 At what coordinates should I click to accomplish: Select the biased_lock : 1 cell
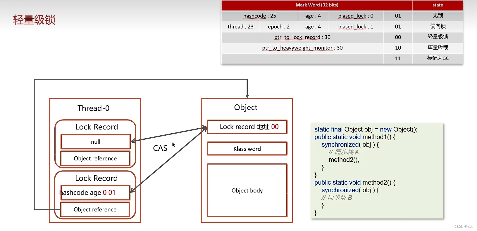click(x=356, y=27)
